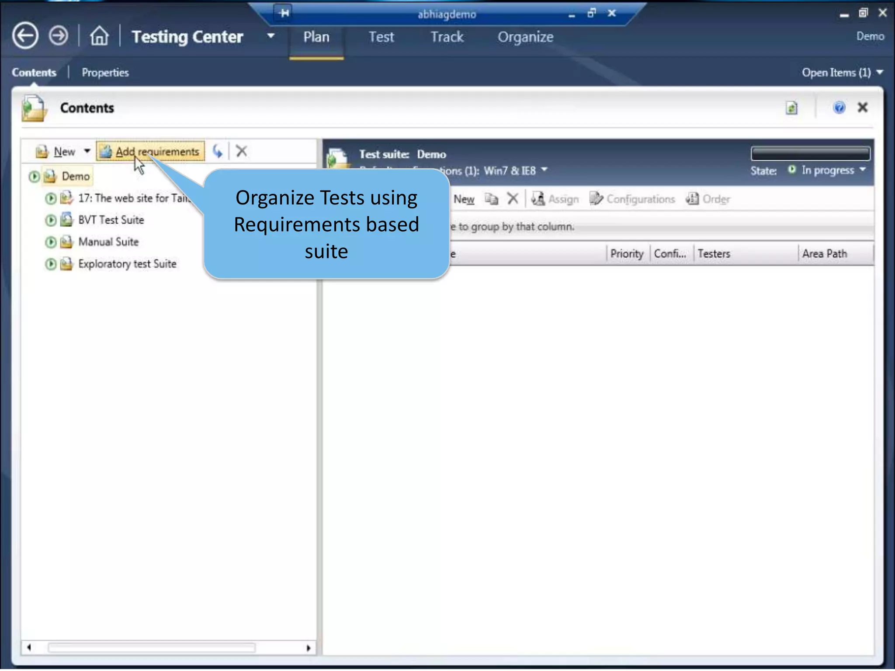Expand the Manual Suite node
This screenshot has width=895, height=671.
50,242
